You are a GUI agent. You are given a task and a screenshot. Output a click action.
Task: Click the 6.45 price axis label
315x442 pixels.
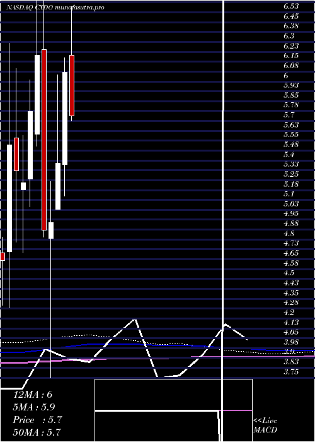pos(291,16)
